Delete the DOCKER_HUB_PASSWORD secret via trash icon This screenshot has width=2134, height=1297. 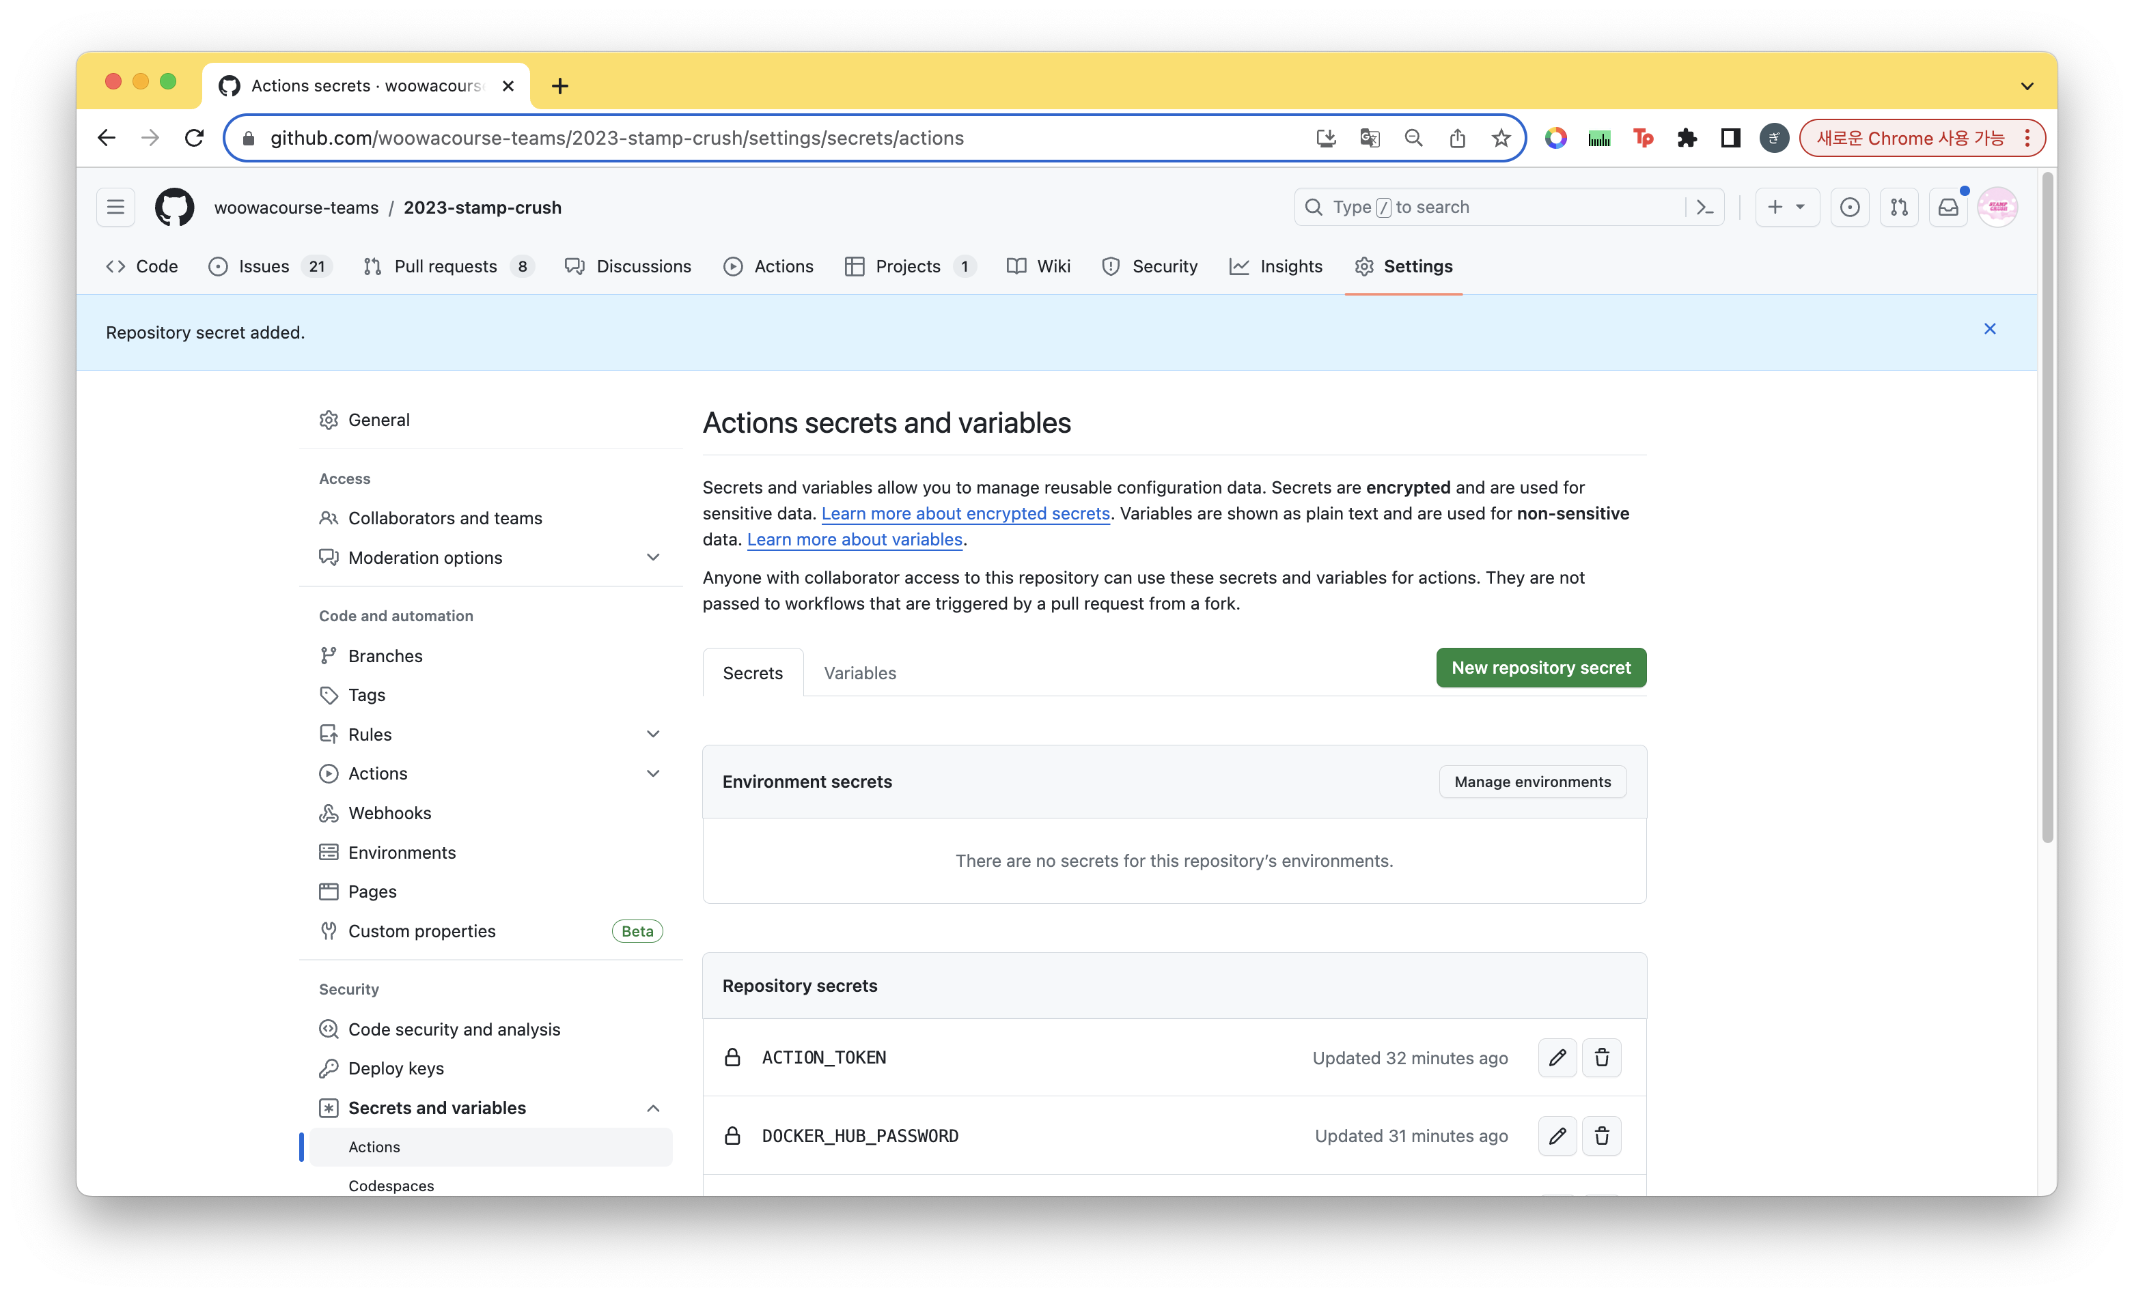pyautogui.click(x=1601, y=1135)
